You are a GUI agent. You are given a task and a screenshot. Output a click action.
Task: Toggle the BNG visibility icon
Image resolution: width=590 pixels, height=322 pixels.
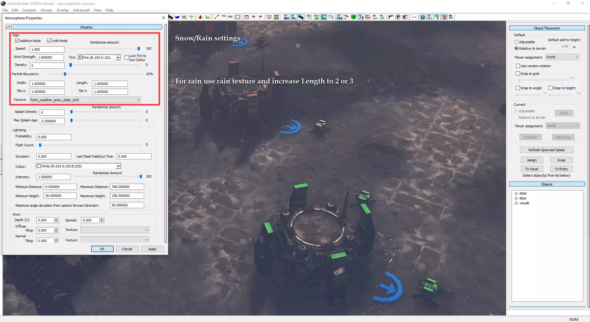pos(368,17)
